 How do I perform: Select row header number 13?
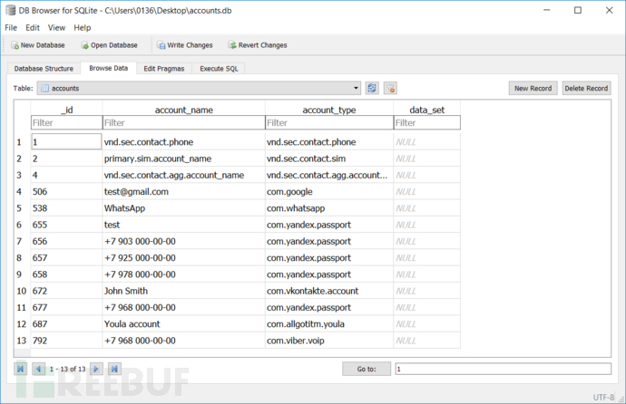coord(22,341)
